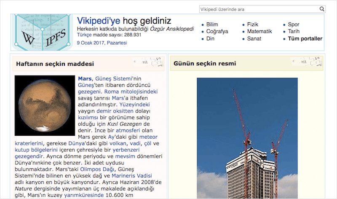The image size is (337, 199).
Task: Open the atmosferi link
Action: coord(128,130)
